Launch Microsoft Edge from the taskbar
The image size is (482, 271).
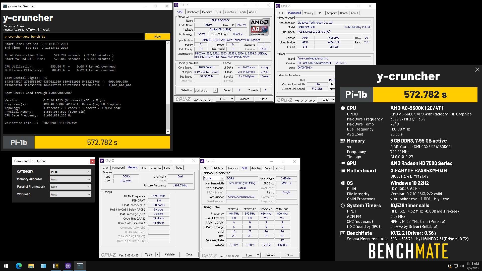pos(19,266)
